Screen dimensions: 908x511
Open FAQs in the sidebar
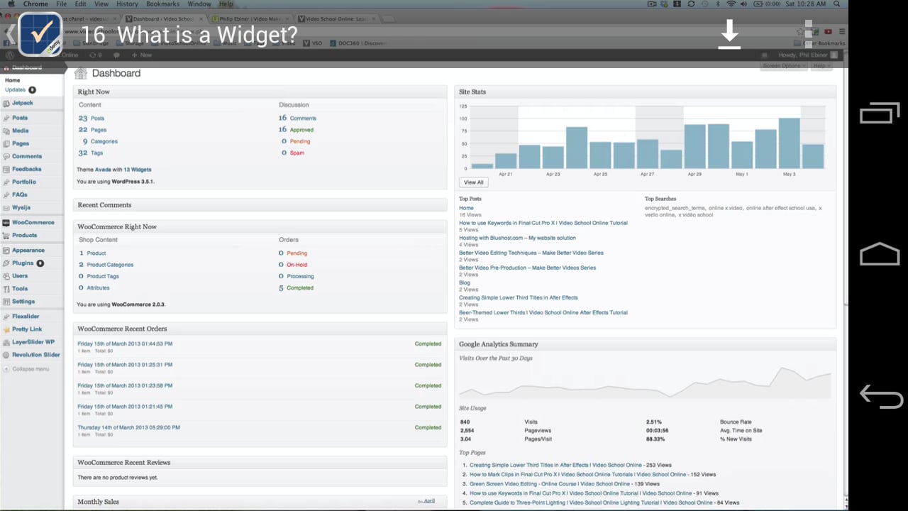[x=20, y=194]
